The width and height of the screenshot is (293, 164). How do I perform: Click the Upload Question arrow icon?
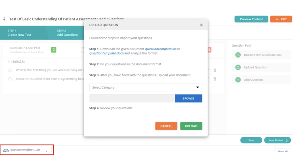pyautogui.click(x=238, y=67)
